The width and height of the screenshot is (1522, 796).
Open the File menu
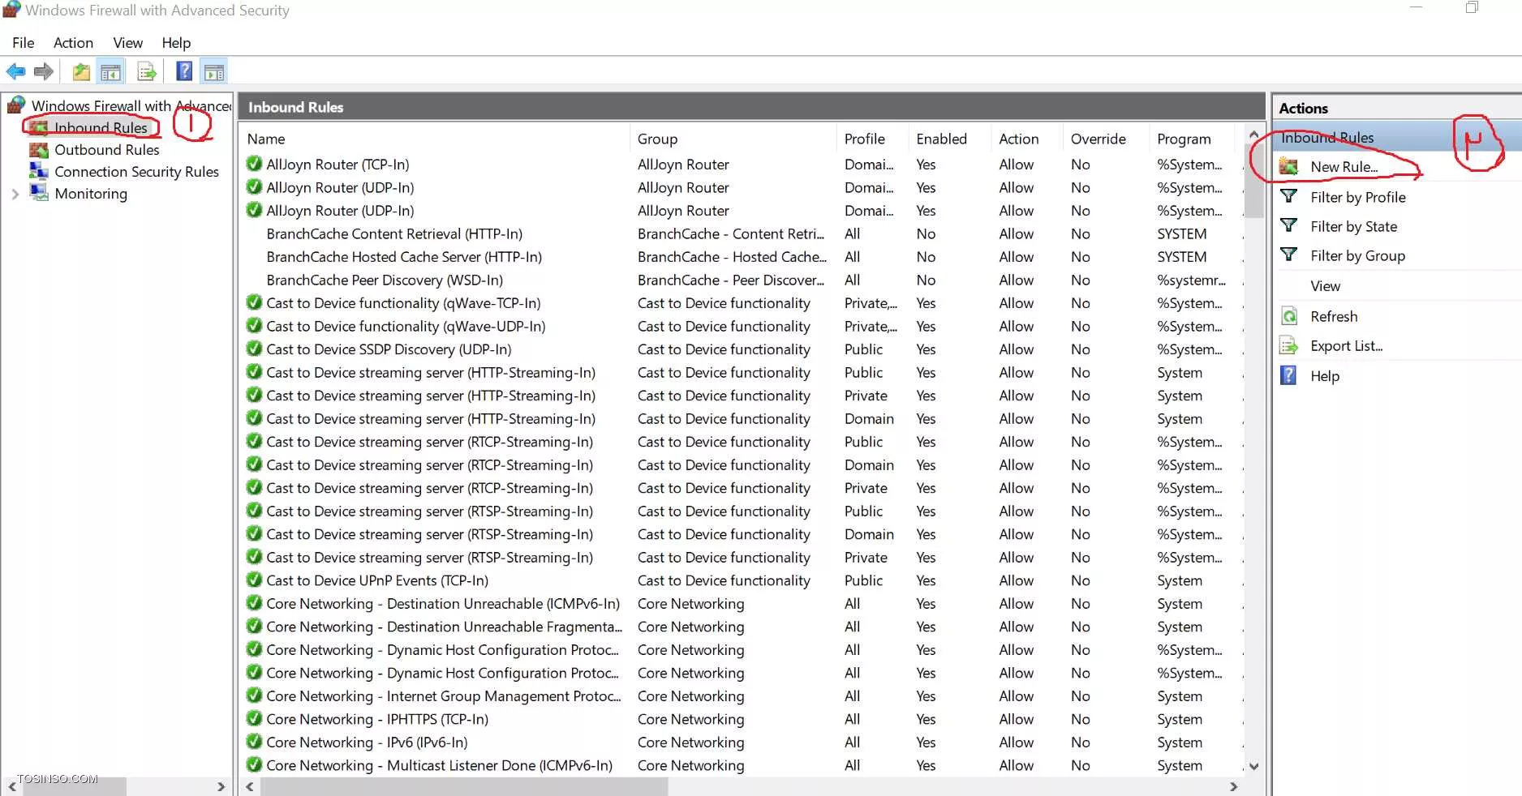[x=24, y=43]
